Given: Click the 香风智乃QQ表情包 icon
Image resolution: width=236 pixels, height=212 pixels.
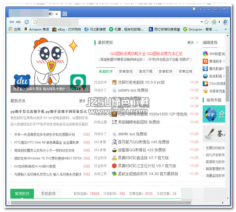Looking at the screenshot, I should tap(114, 142).
